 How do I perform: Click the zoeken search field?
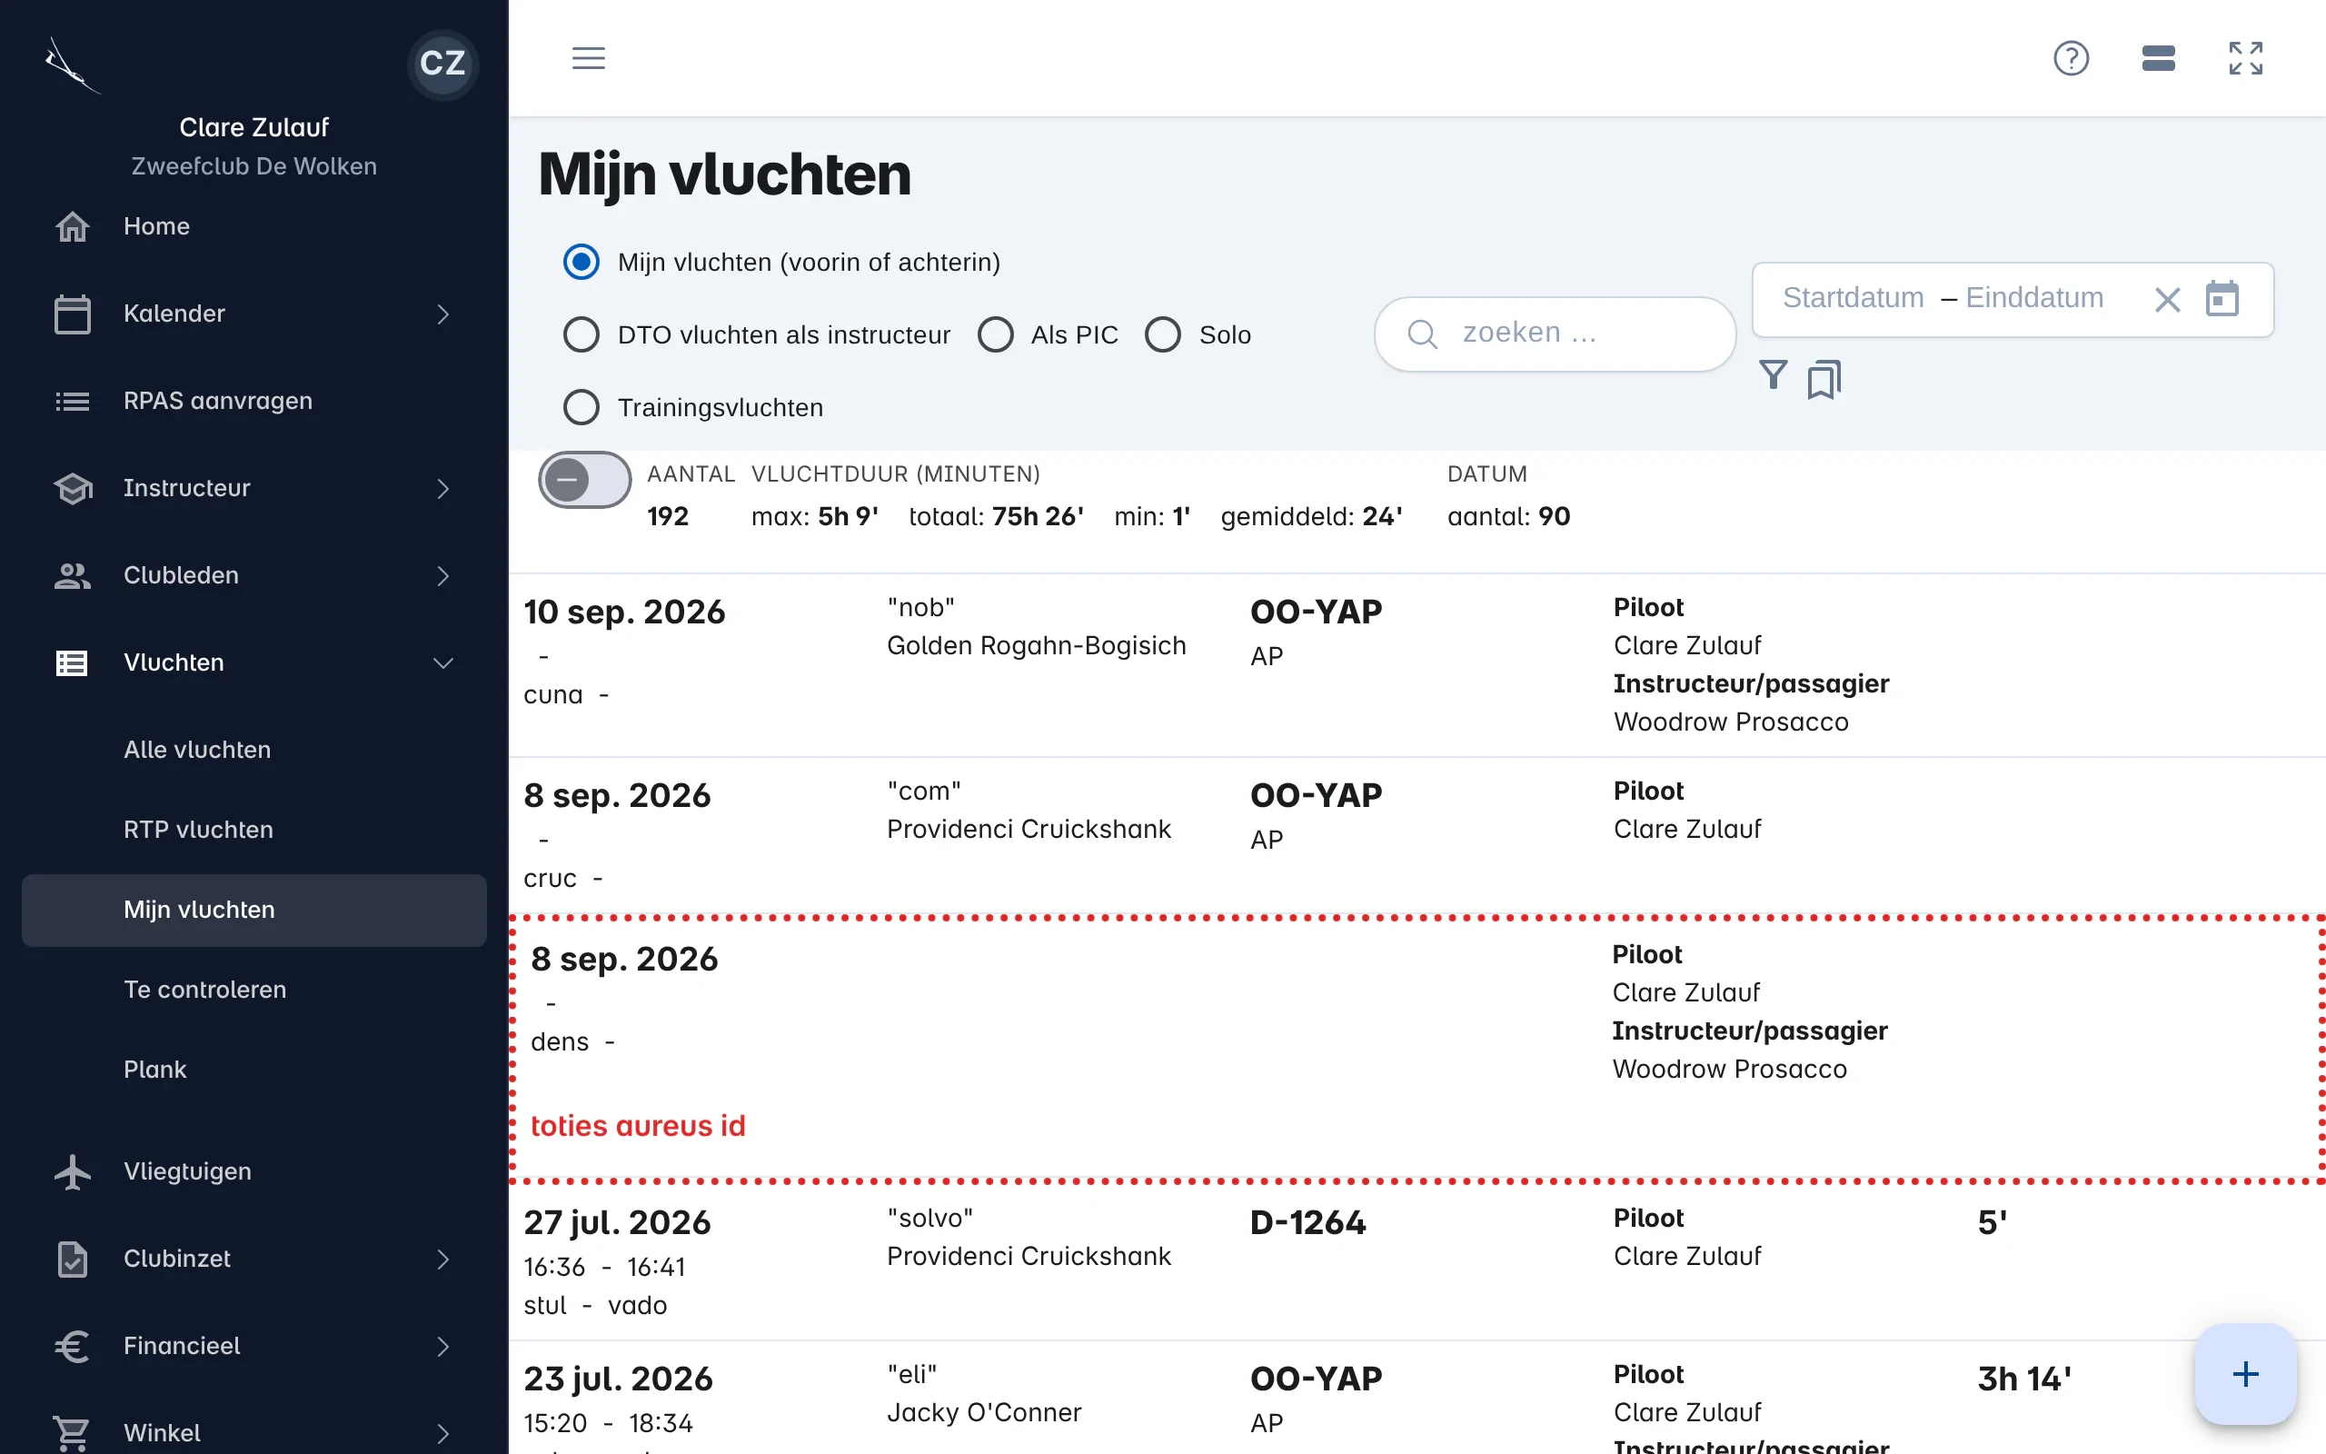coord(1556,334)
